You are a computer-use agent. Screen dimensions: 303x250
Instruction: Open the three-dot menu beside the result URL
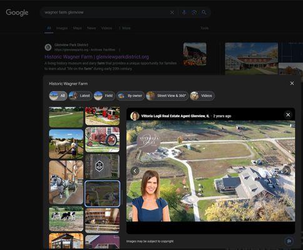pos(120,50)
